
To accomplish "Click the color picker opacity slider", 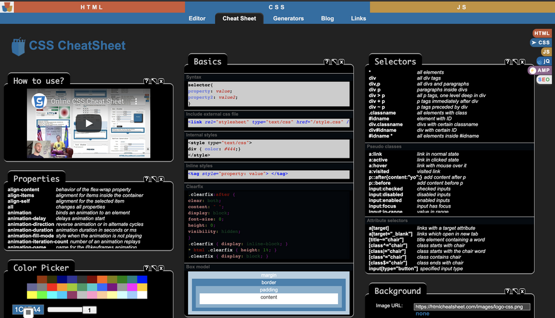I will (x=65, y=310).
